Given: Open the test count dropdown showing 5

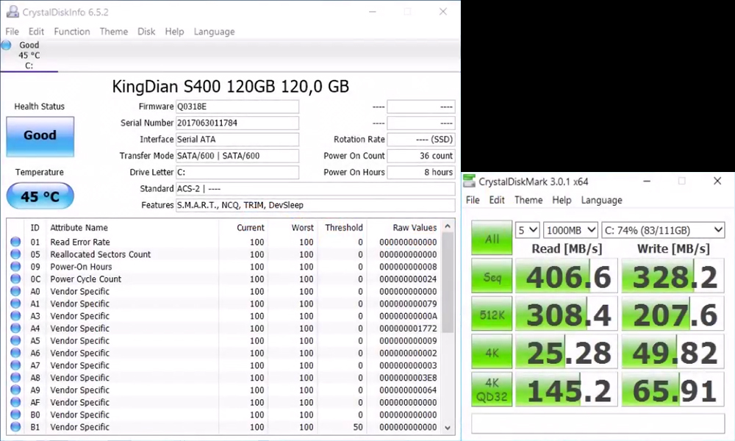Looking at the screenshot, I should click(527, 231).
